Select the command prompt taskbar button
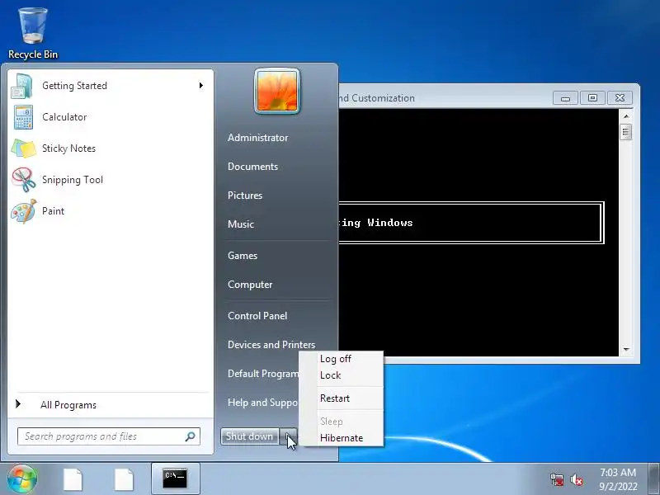 coord(175,479)
